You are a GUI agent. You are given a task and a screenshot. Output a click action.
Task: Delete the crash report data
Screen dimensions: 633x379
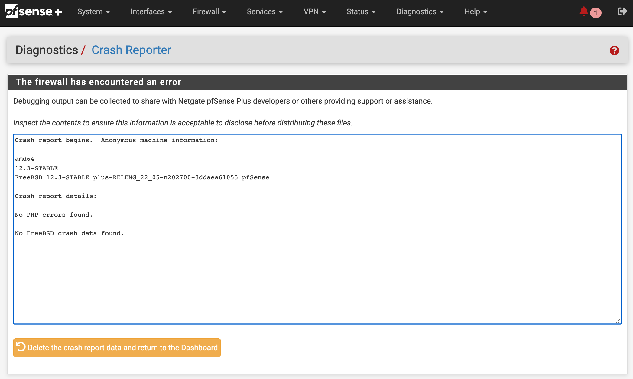pos(117,348)
